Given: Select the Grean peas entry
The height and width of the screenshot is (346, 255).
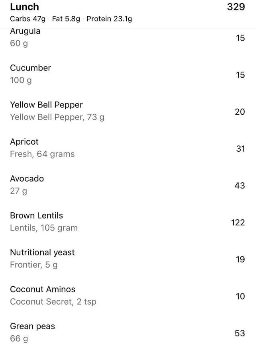Looking at the screenshot, I should (x=32, y=326).
